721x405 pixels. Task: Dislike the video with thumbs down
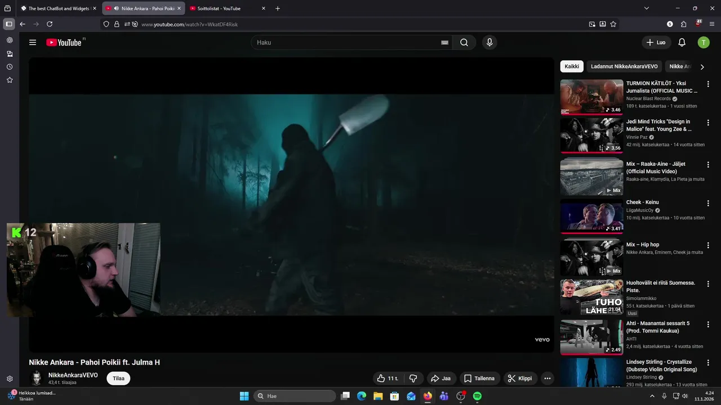pos(413,379)
